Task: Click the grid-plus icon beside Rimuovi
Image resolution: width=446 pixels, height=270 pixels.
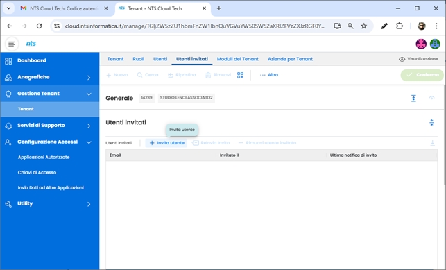Action: 241,75
